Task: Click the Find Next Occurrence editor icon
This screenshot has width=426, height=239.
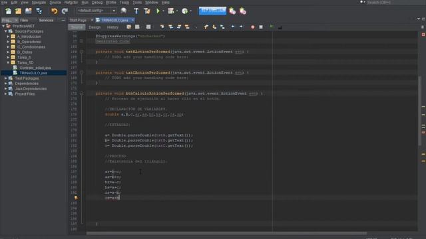Action: (179, 27)
